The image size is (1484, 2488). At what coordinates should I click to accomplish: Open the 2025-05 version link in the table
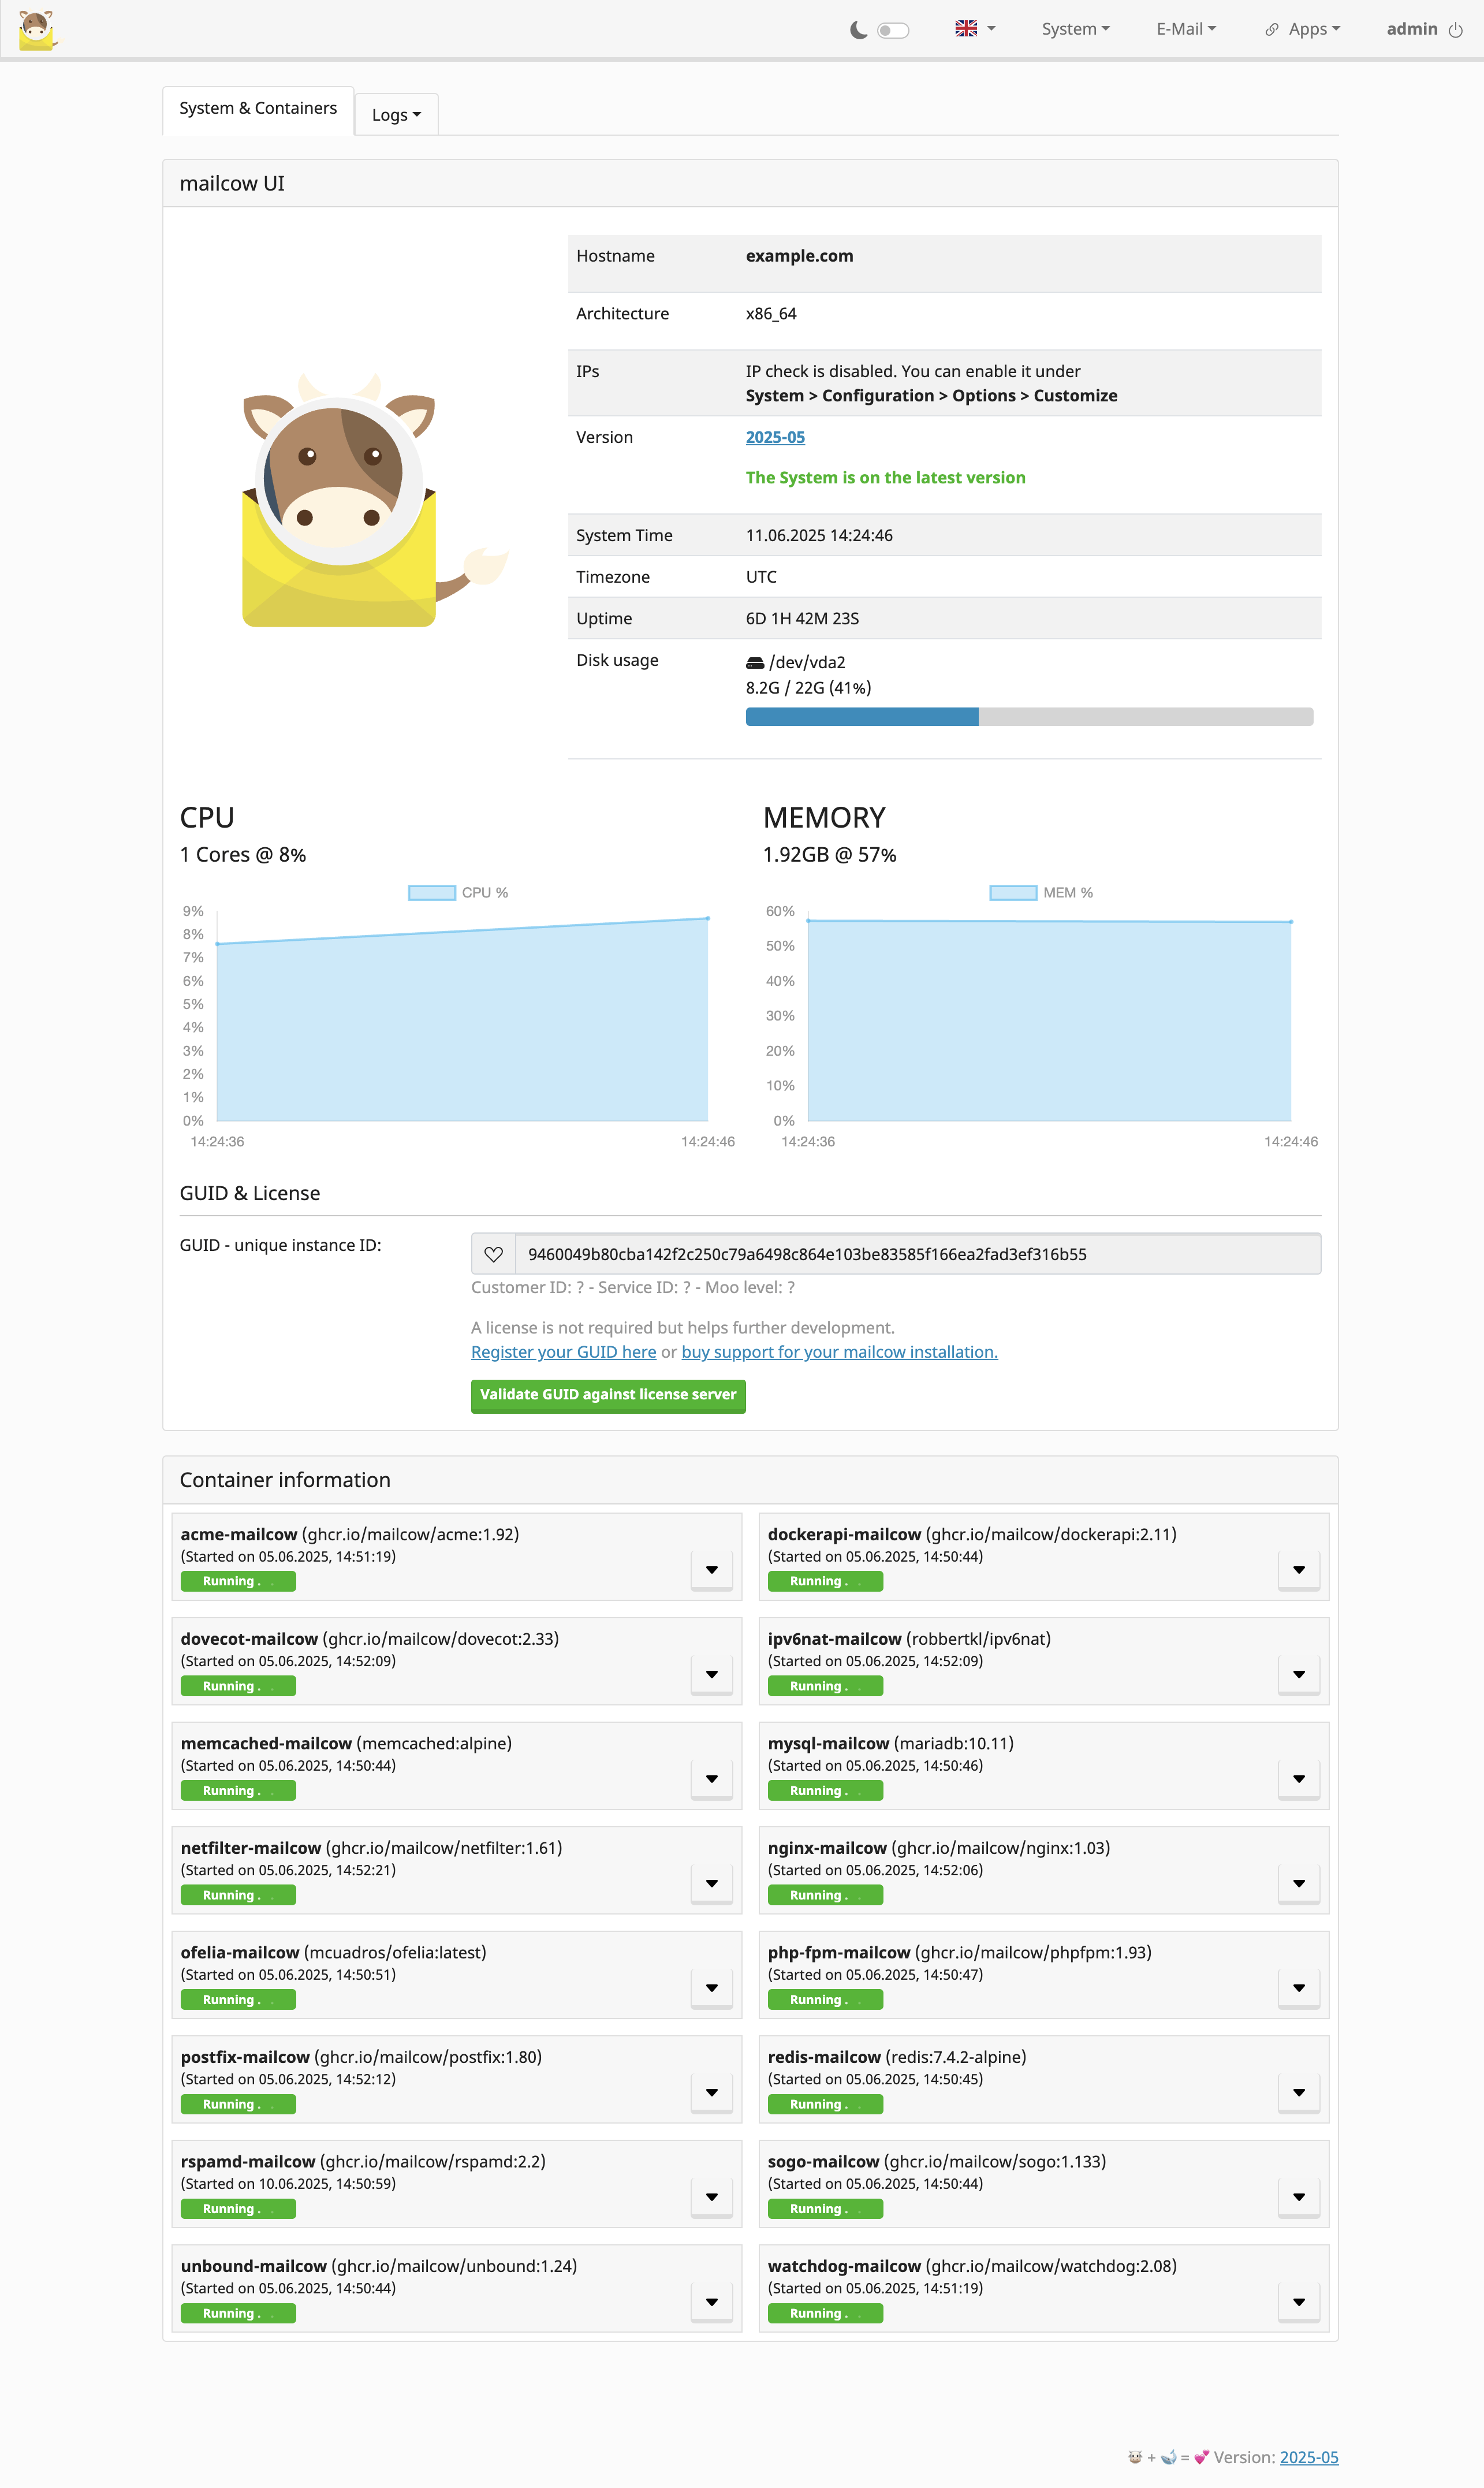(x=775, y=437)
